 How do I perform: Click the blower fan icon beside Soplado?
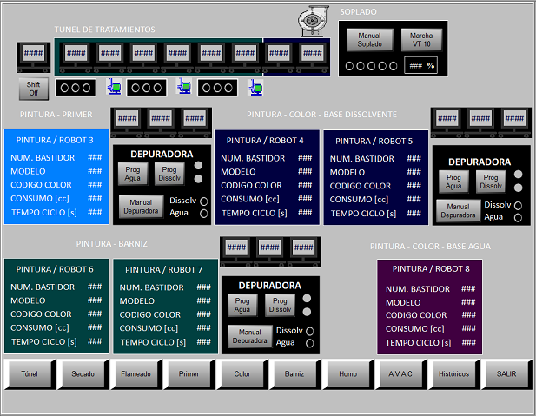310,21
